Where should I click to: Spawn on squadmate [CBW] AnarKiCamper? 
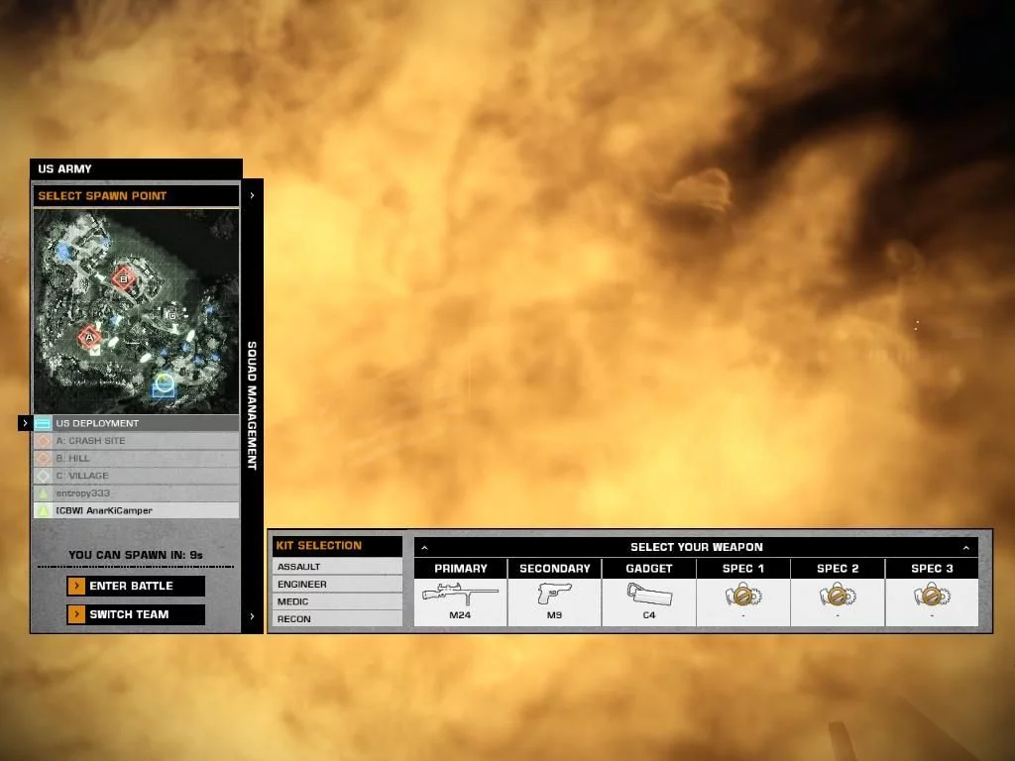point(136,510)
